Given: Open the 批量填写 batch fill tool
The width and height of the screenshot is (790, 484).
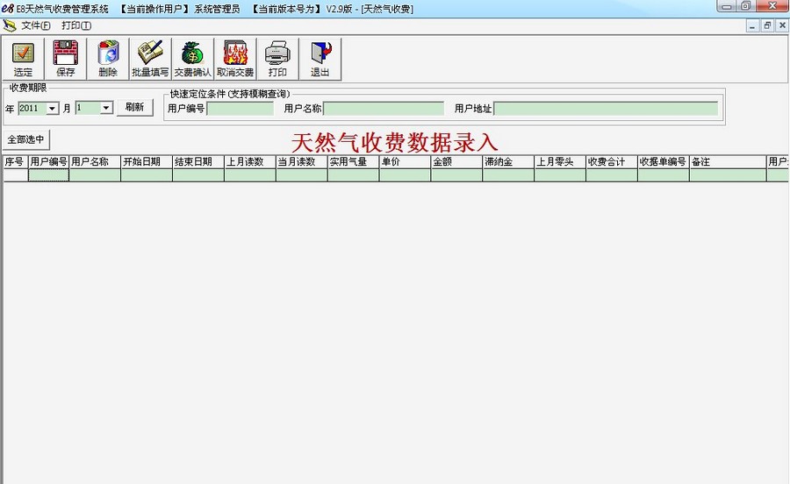Looking at the screenshot, I should [150, 59].
